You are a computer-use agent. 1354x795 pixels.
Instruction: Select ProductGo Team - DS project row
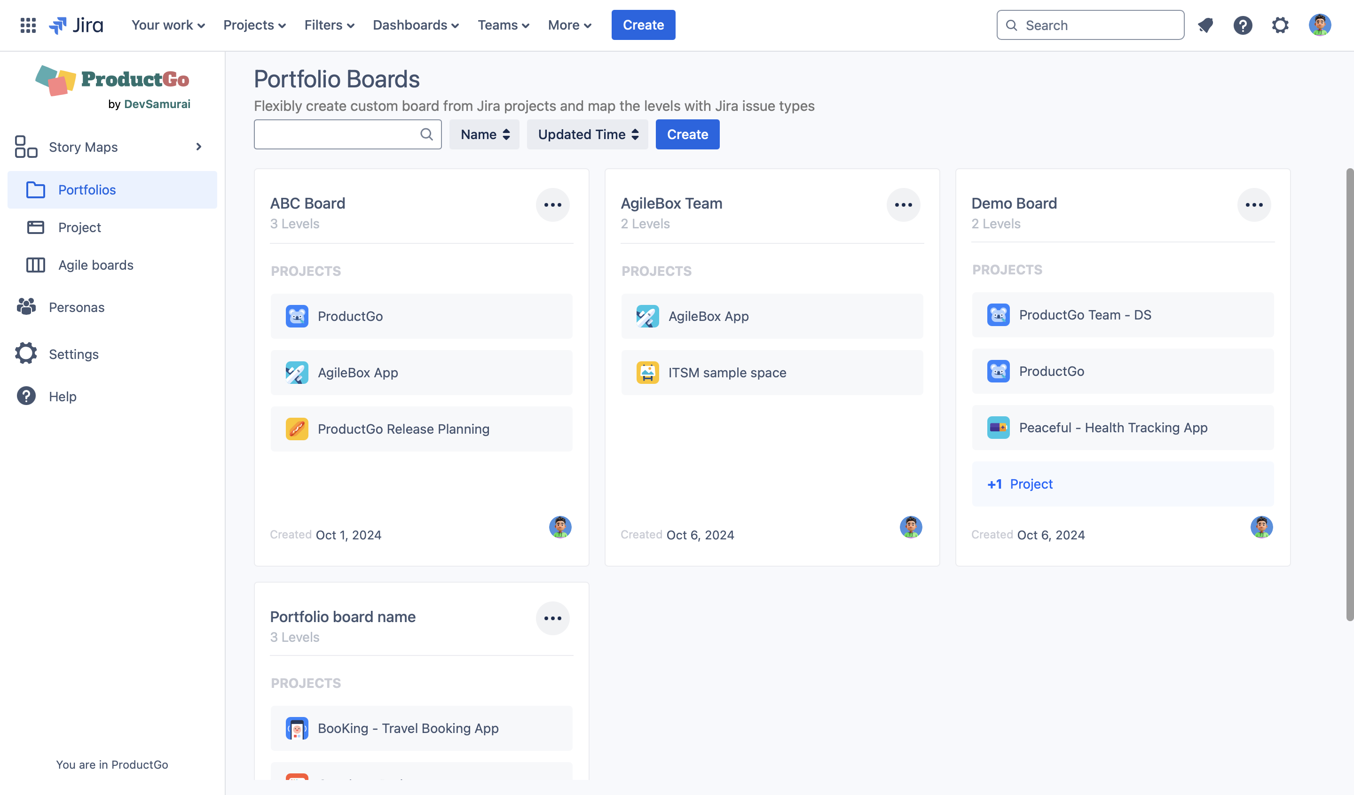pos(1122,315)
